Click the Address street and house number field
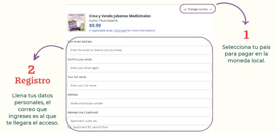 point(139,103)
